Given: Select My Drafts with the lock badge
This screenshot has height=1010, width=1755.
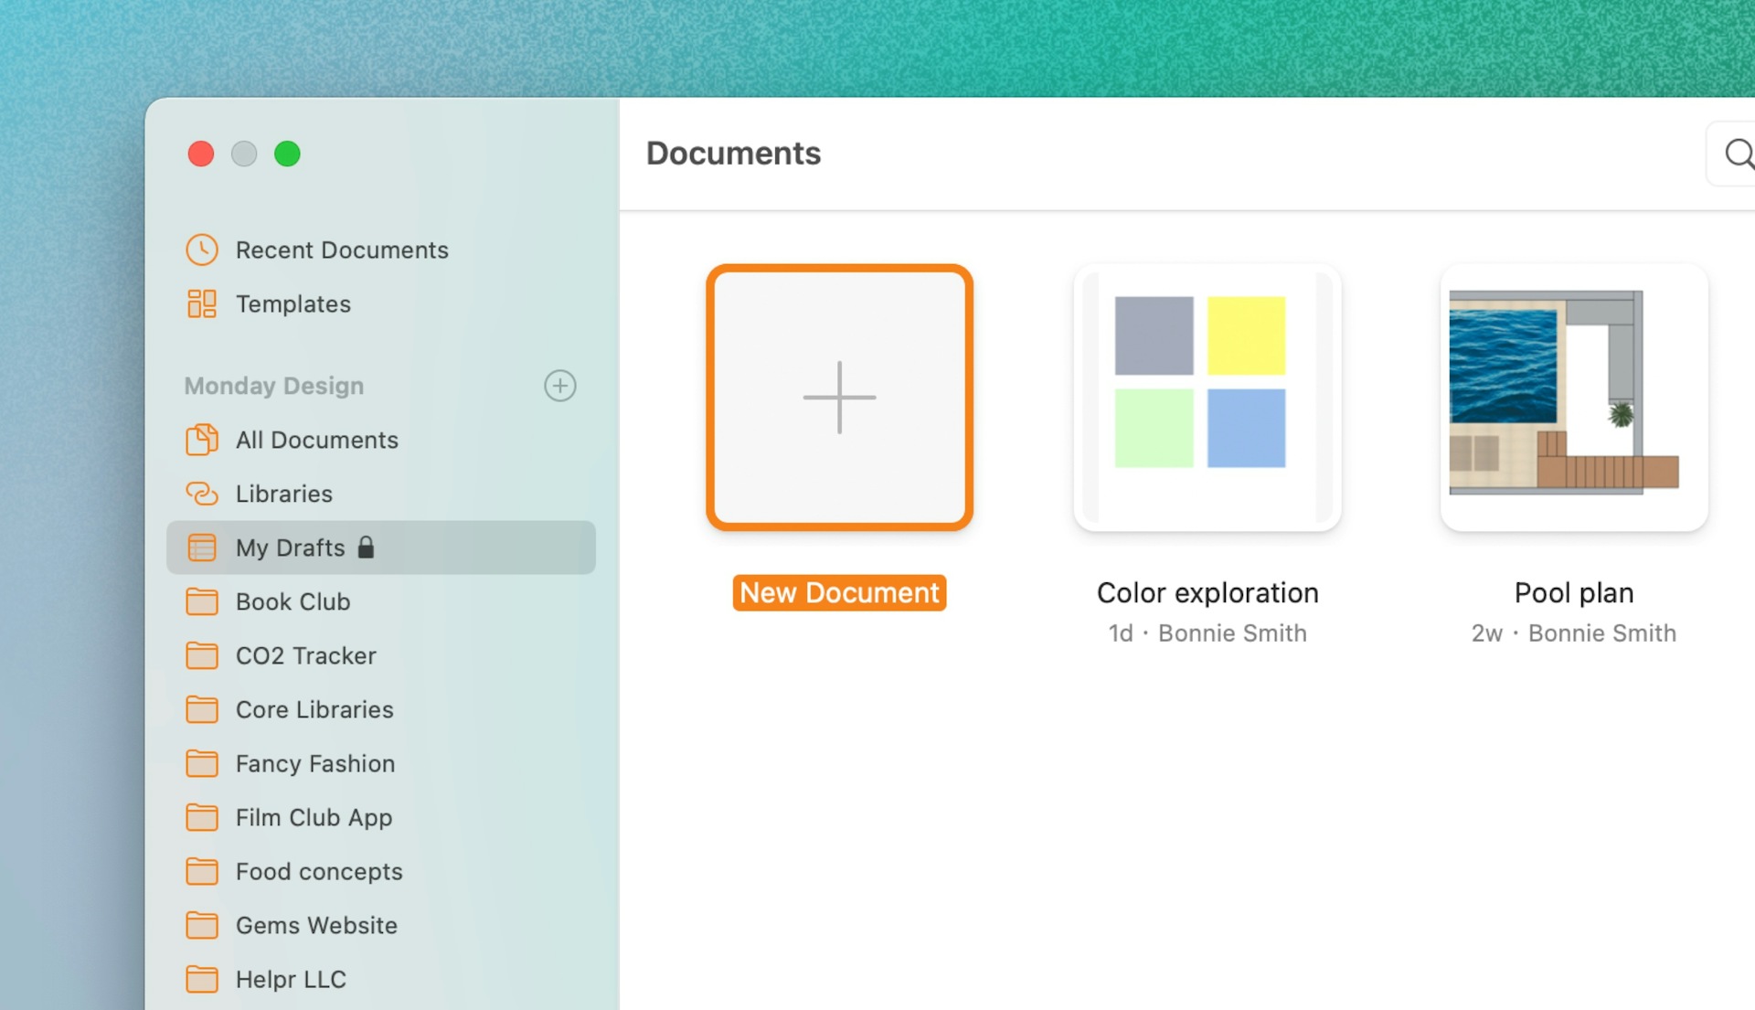Looking at the screenshot, I should 290,548.
